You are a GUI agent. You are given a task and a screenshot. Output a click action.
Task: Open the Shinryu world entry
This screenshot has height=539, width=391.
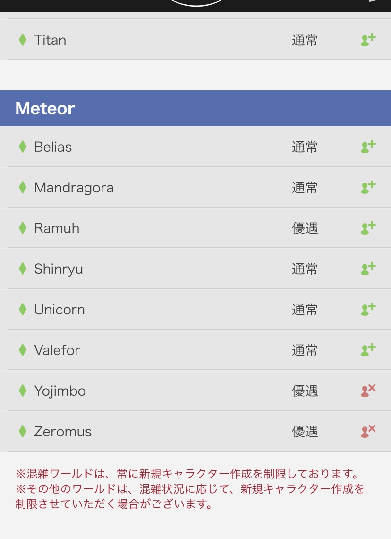(x=59, y=269)
